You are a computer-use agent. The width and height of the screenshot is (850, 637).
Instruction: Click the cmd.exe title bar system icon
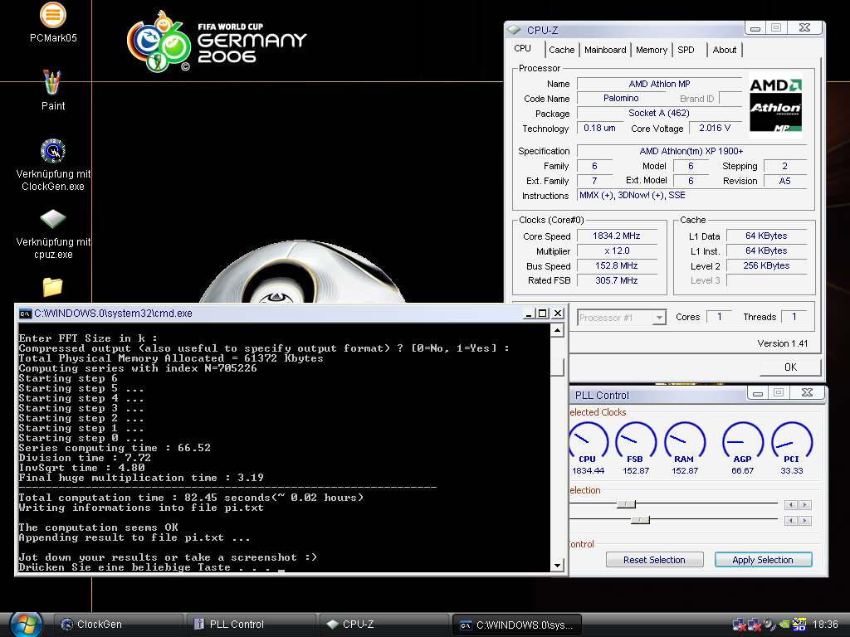[25, 314]
